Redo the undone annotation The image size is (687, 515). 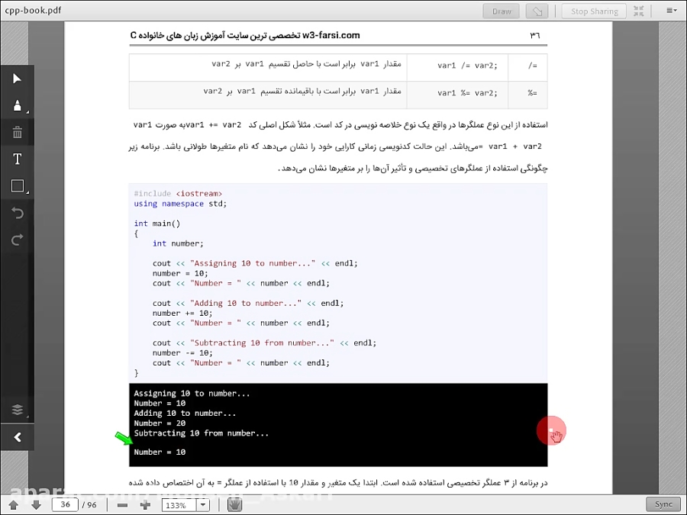pyautogui.click(x=16, y=240)
